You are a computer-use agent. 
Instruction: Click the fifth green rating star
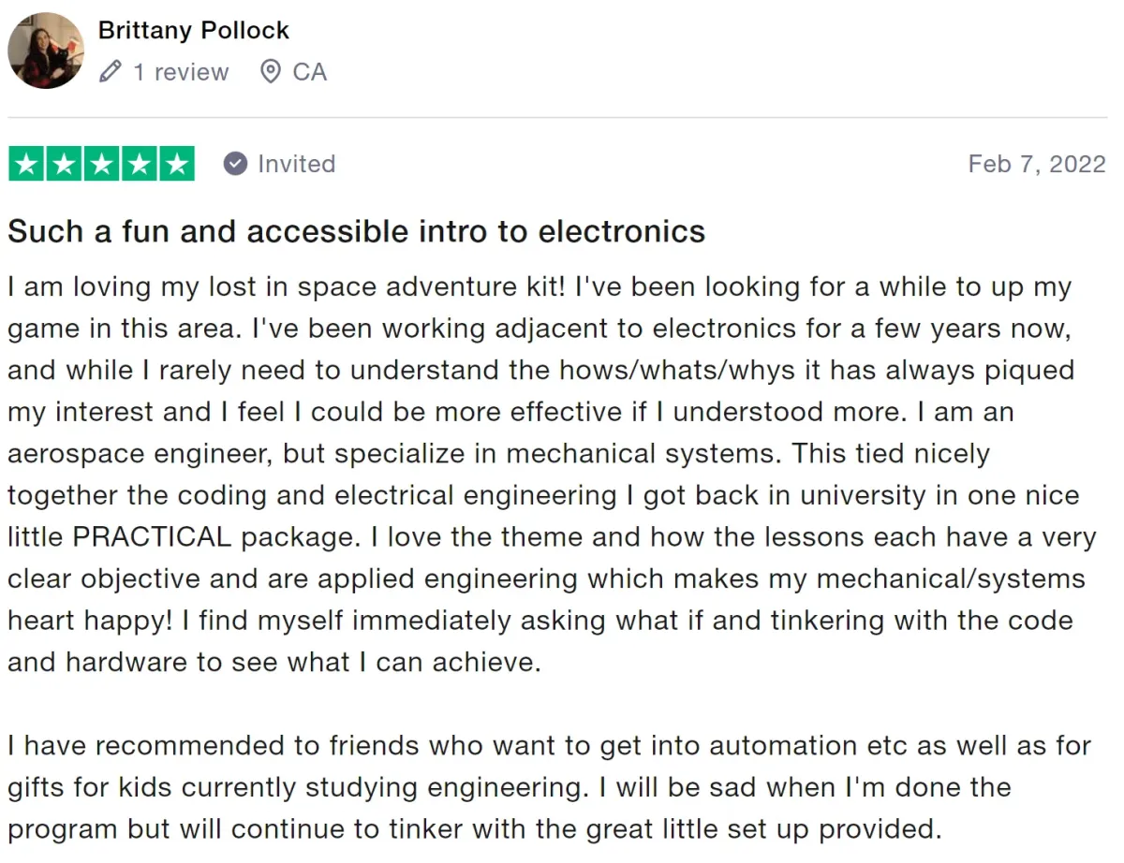176,165
